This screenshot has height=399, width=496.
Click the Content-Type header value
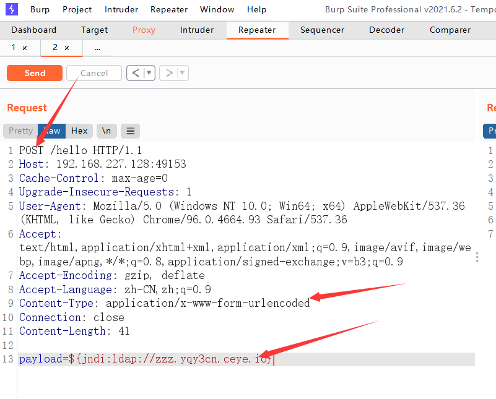click(x=208, y=303)
